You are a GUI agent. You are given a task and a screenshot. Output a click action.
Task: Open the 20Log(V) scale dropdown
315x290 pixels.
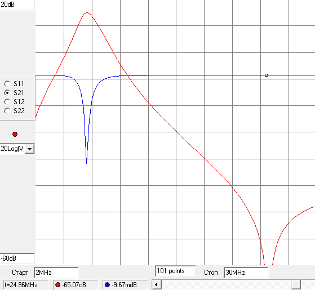tap(29, 149)
